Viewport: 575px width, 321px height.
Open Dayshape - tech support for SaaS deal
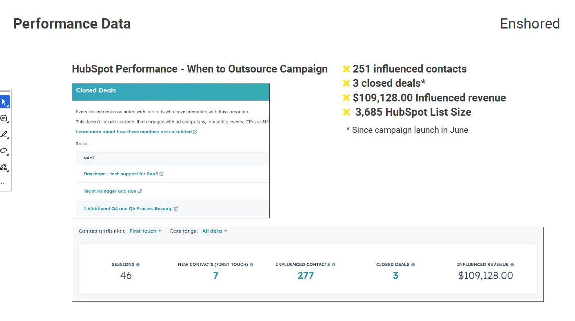[x=121, y=174]
